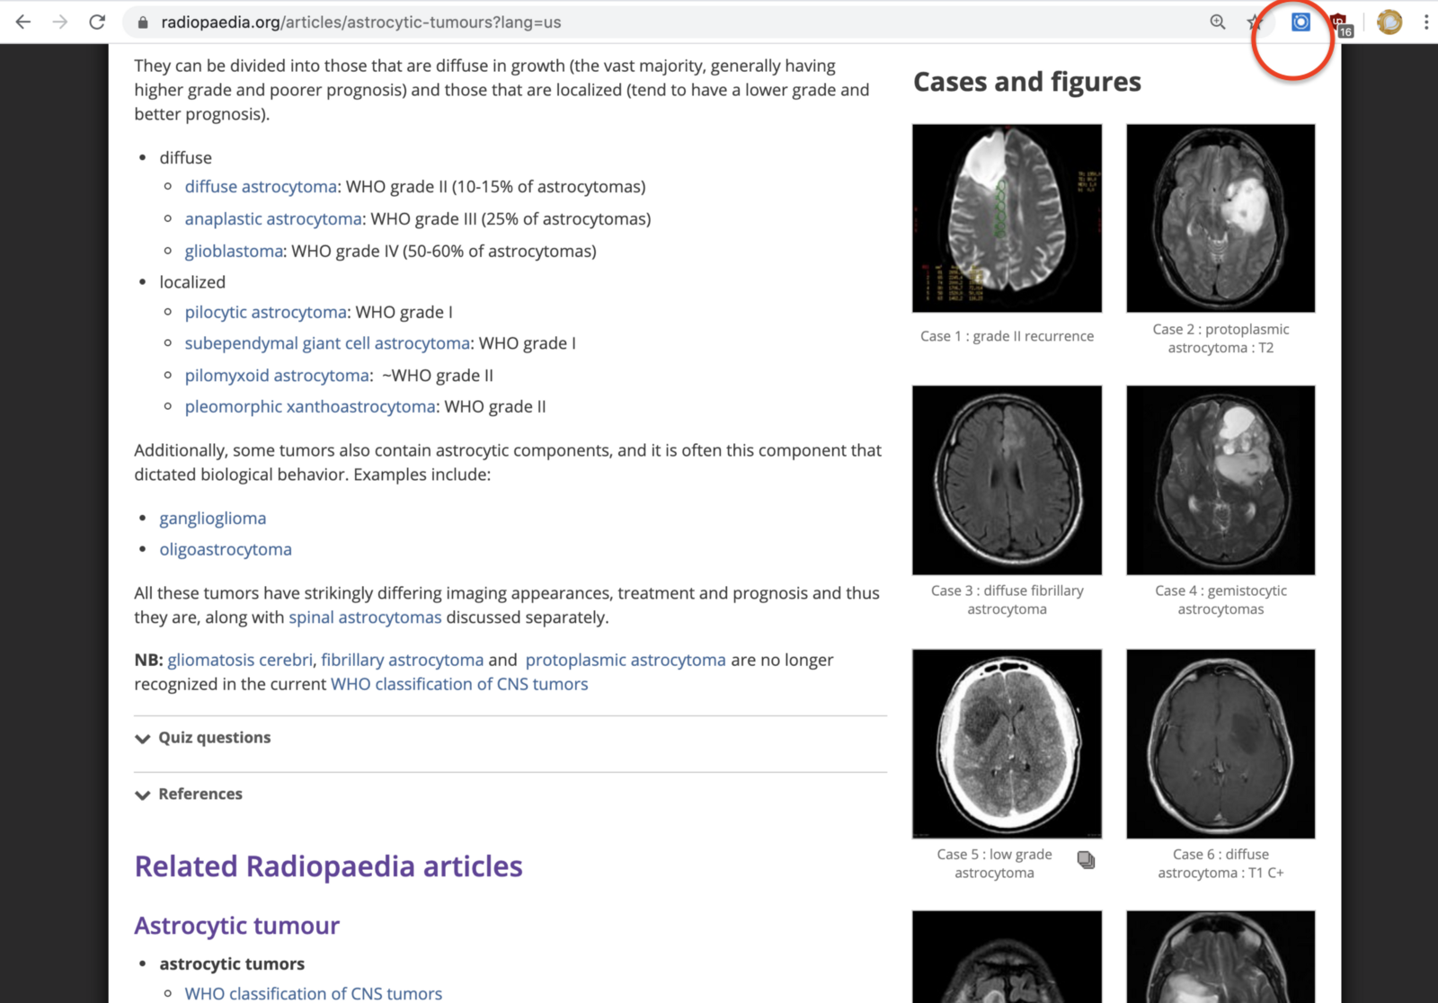Click the multi-image stack icon on Case 5

pos(1086,860)
